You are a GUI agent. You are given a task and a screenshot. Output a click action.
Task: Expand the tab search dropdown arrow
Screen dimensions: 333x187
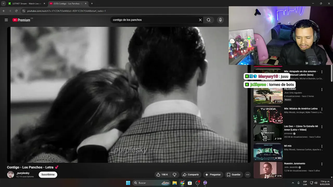(x=3, y=4)
